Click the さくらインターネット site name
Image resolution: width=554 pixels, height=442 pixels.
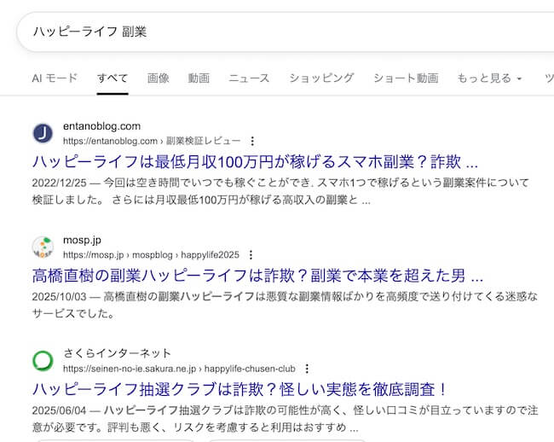click(x=117, y=353)
